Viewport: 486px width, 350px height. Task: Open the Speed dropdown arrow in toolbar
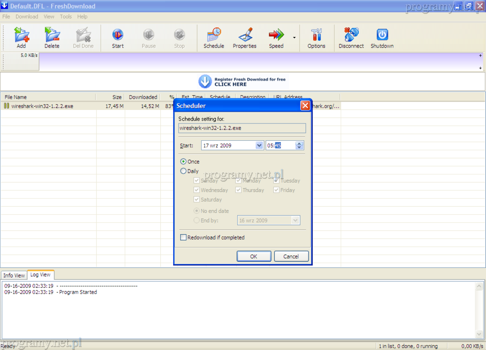[x=294, y=38]
